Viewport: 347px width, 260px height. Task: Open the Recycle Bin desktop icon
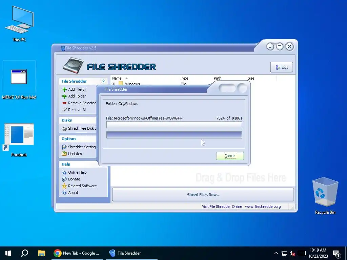click(x=325, y=196)
